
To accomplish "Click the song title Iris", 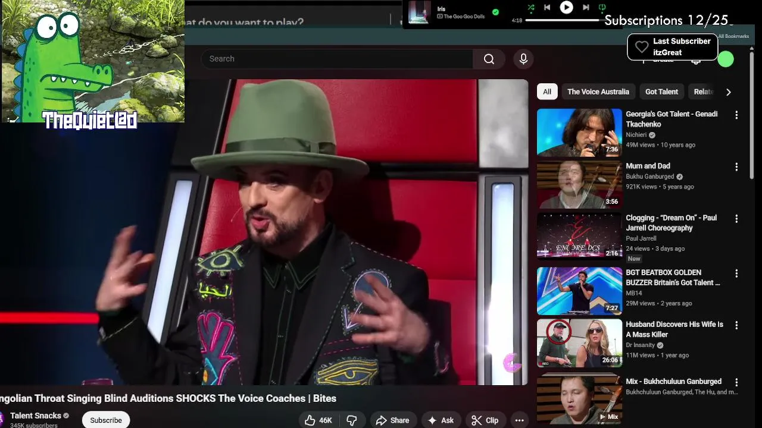I will (x=441, y=9).
